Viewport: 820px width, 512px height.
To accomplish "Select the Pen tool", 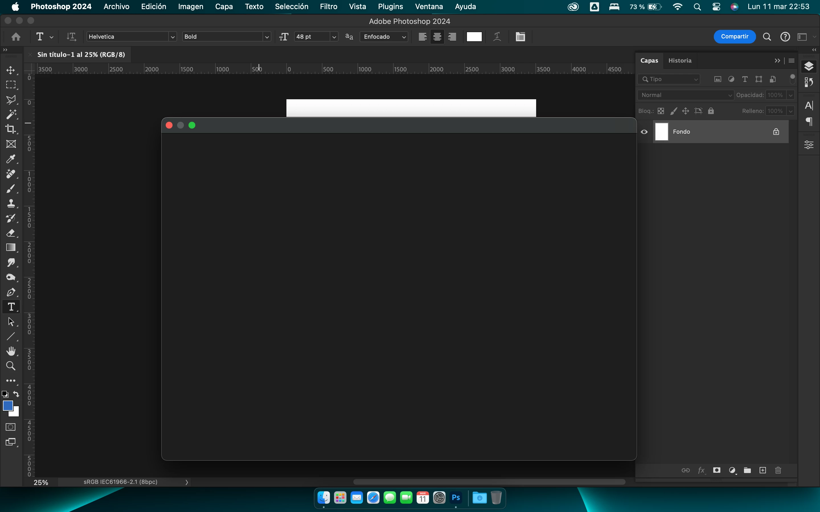I will tap(11, 292).
